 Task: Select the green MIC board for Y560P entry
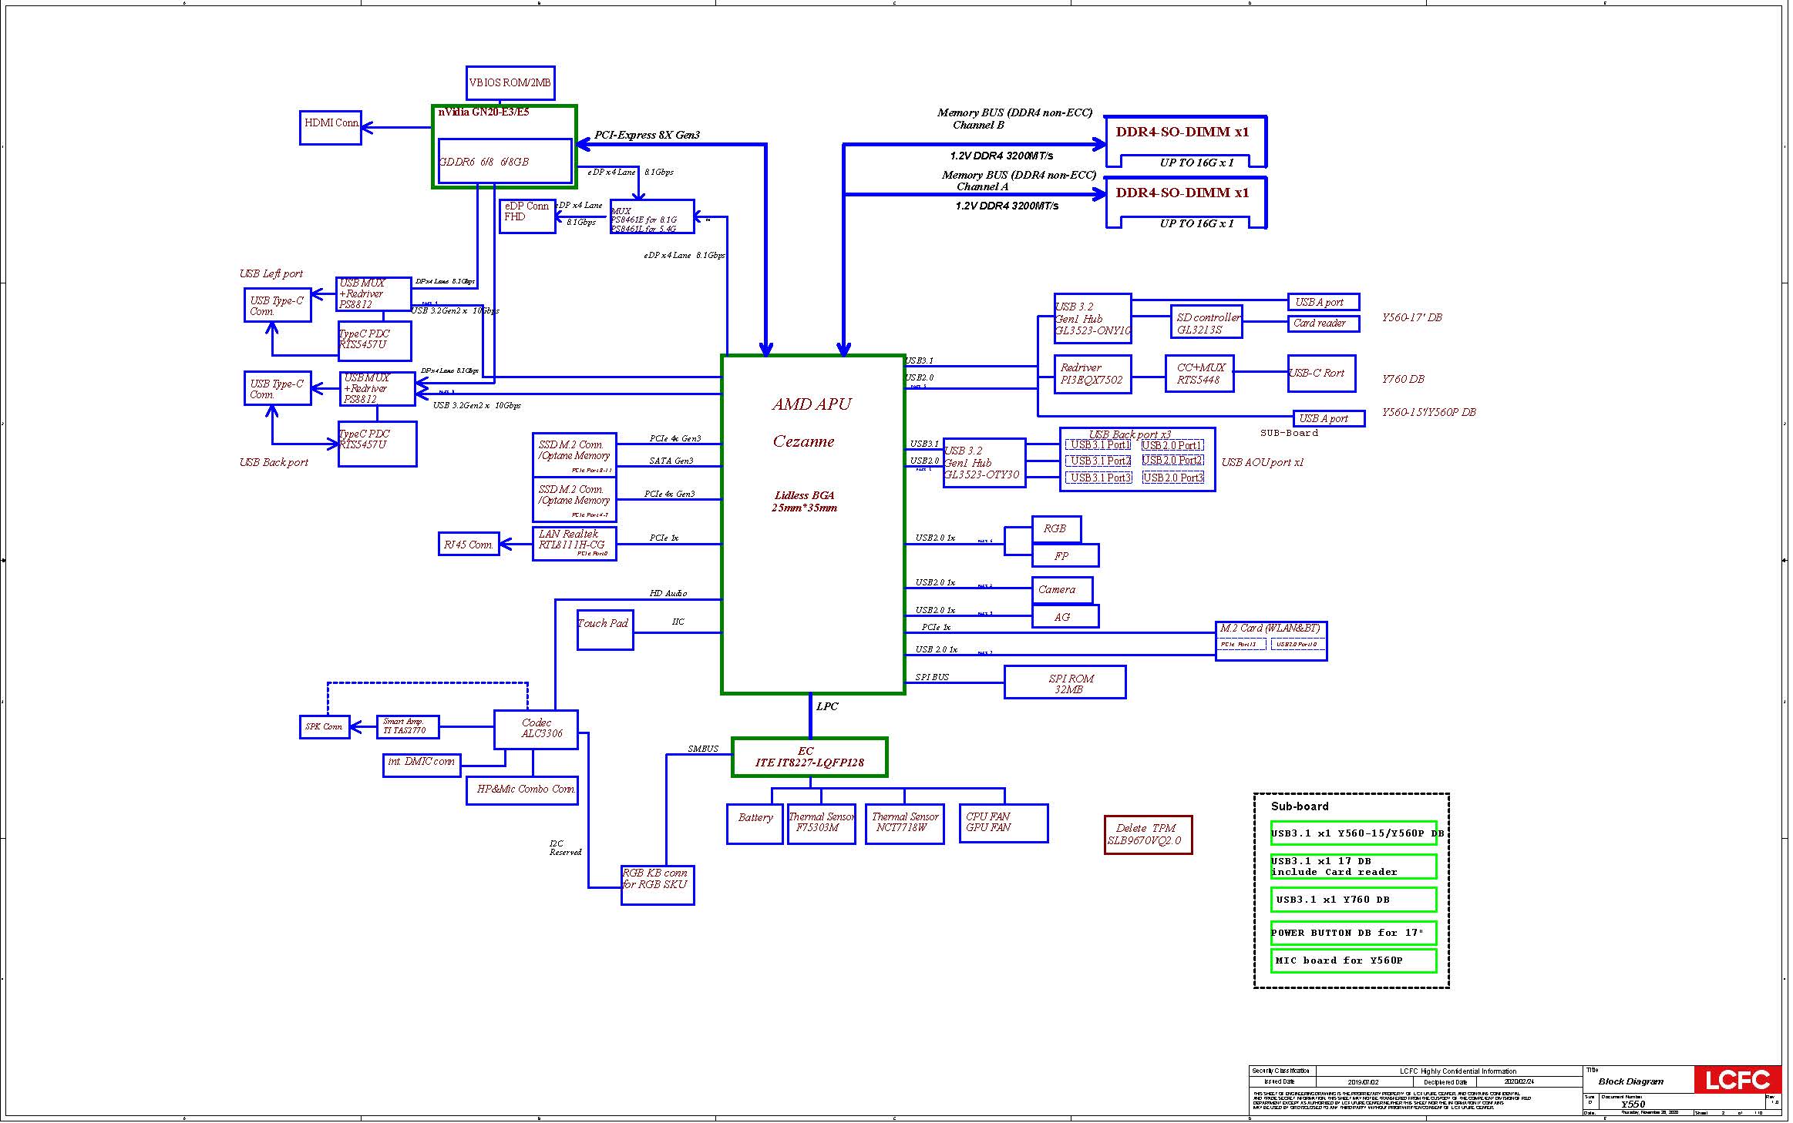[1354, 960]
